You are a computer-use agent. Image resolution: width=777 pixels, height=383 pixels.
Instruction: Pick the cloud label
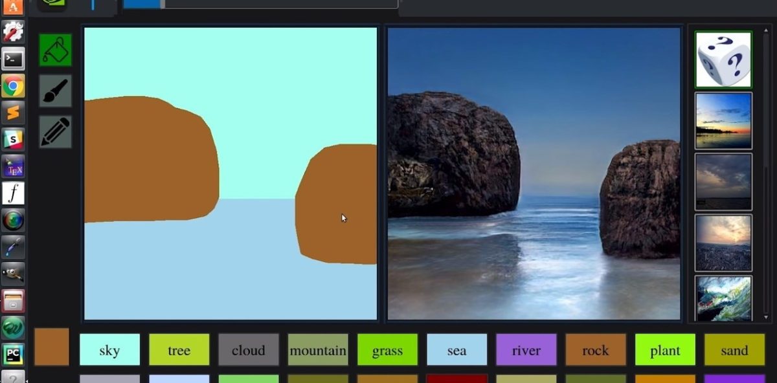[249, 350]
